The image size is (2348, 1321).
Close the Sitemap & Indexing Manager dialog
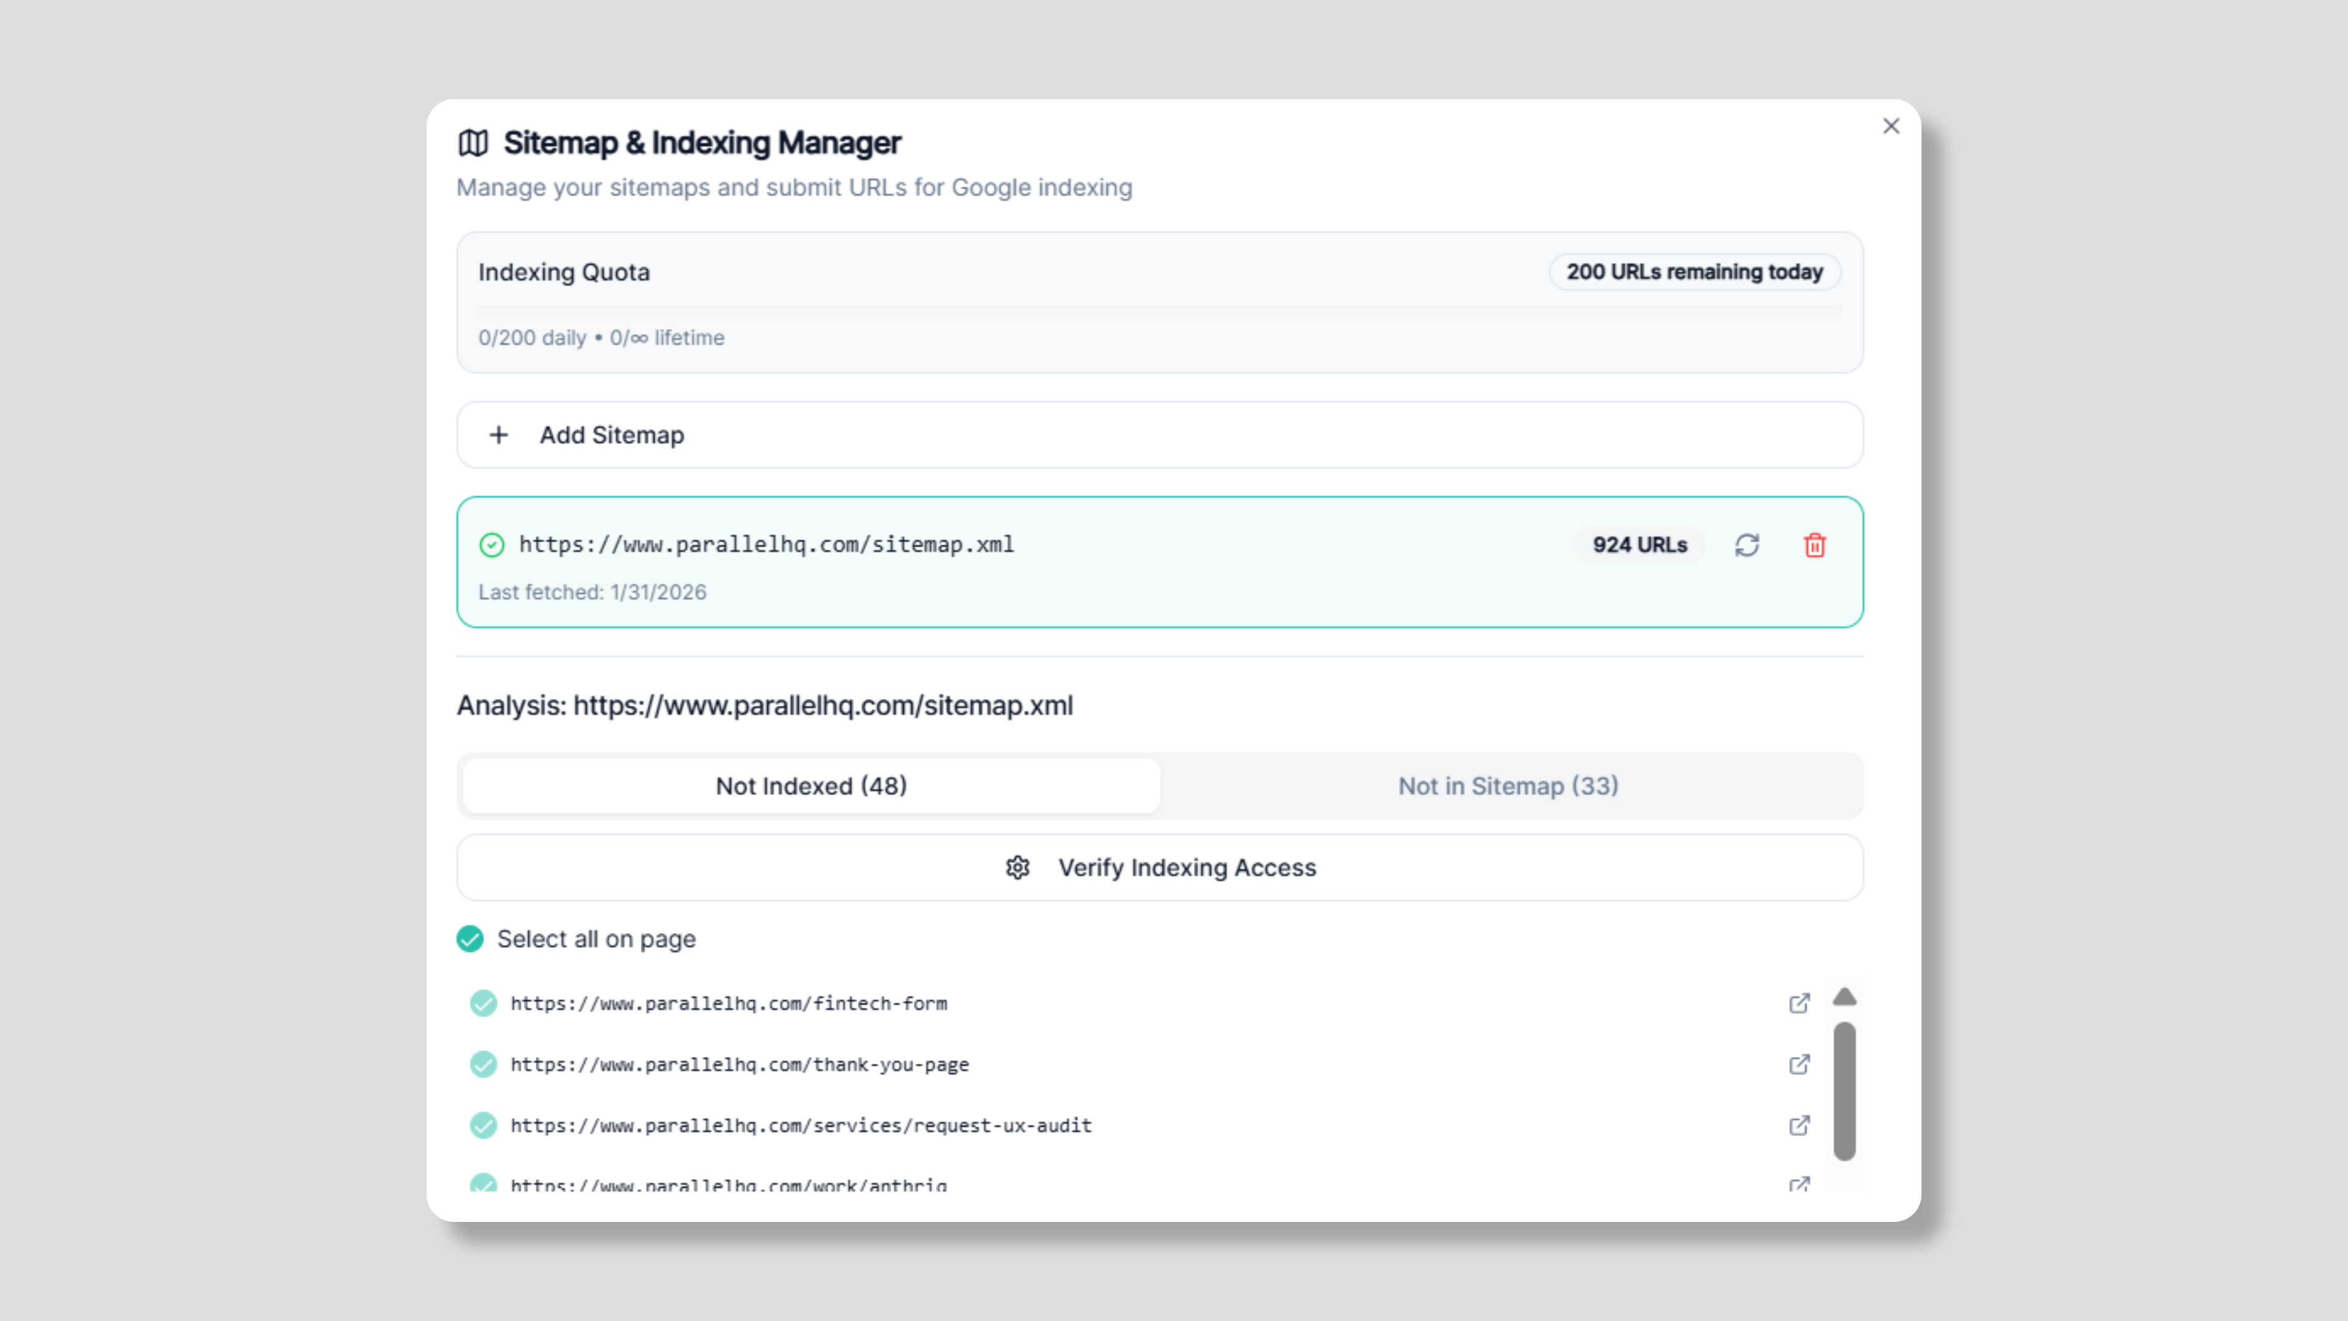(x=1891, y=126)
